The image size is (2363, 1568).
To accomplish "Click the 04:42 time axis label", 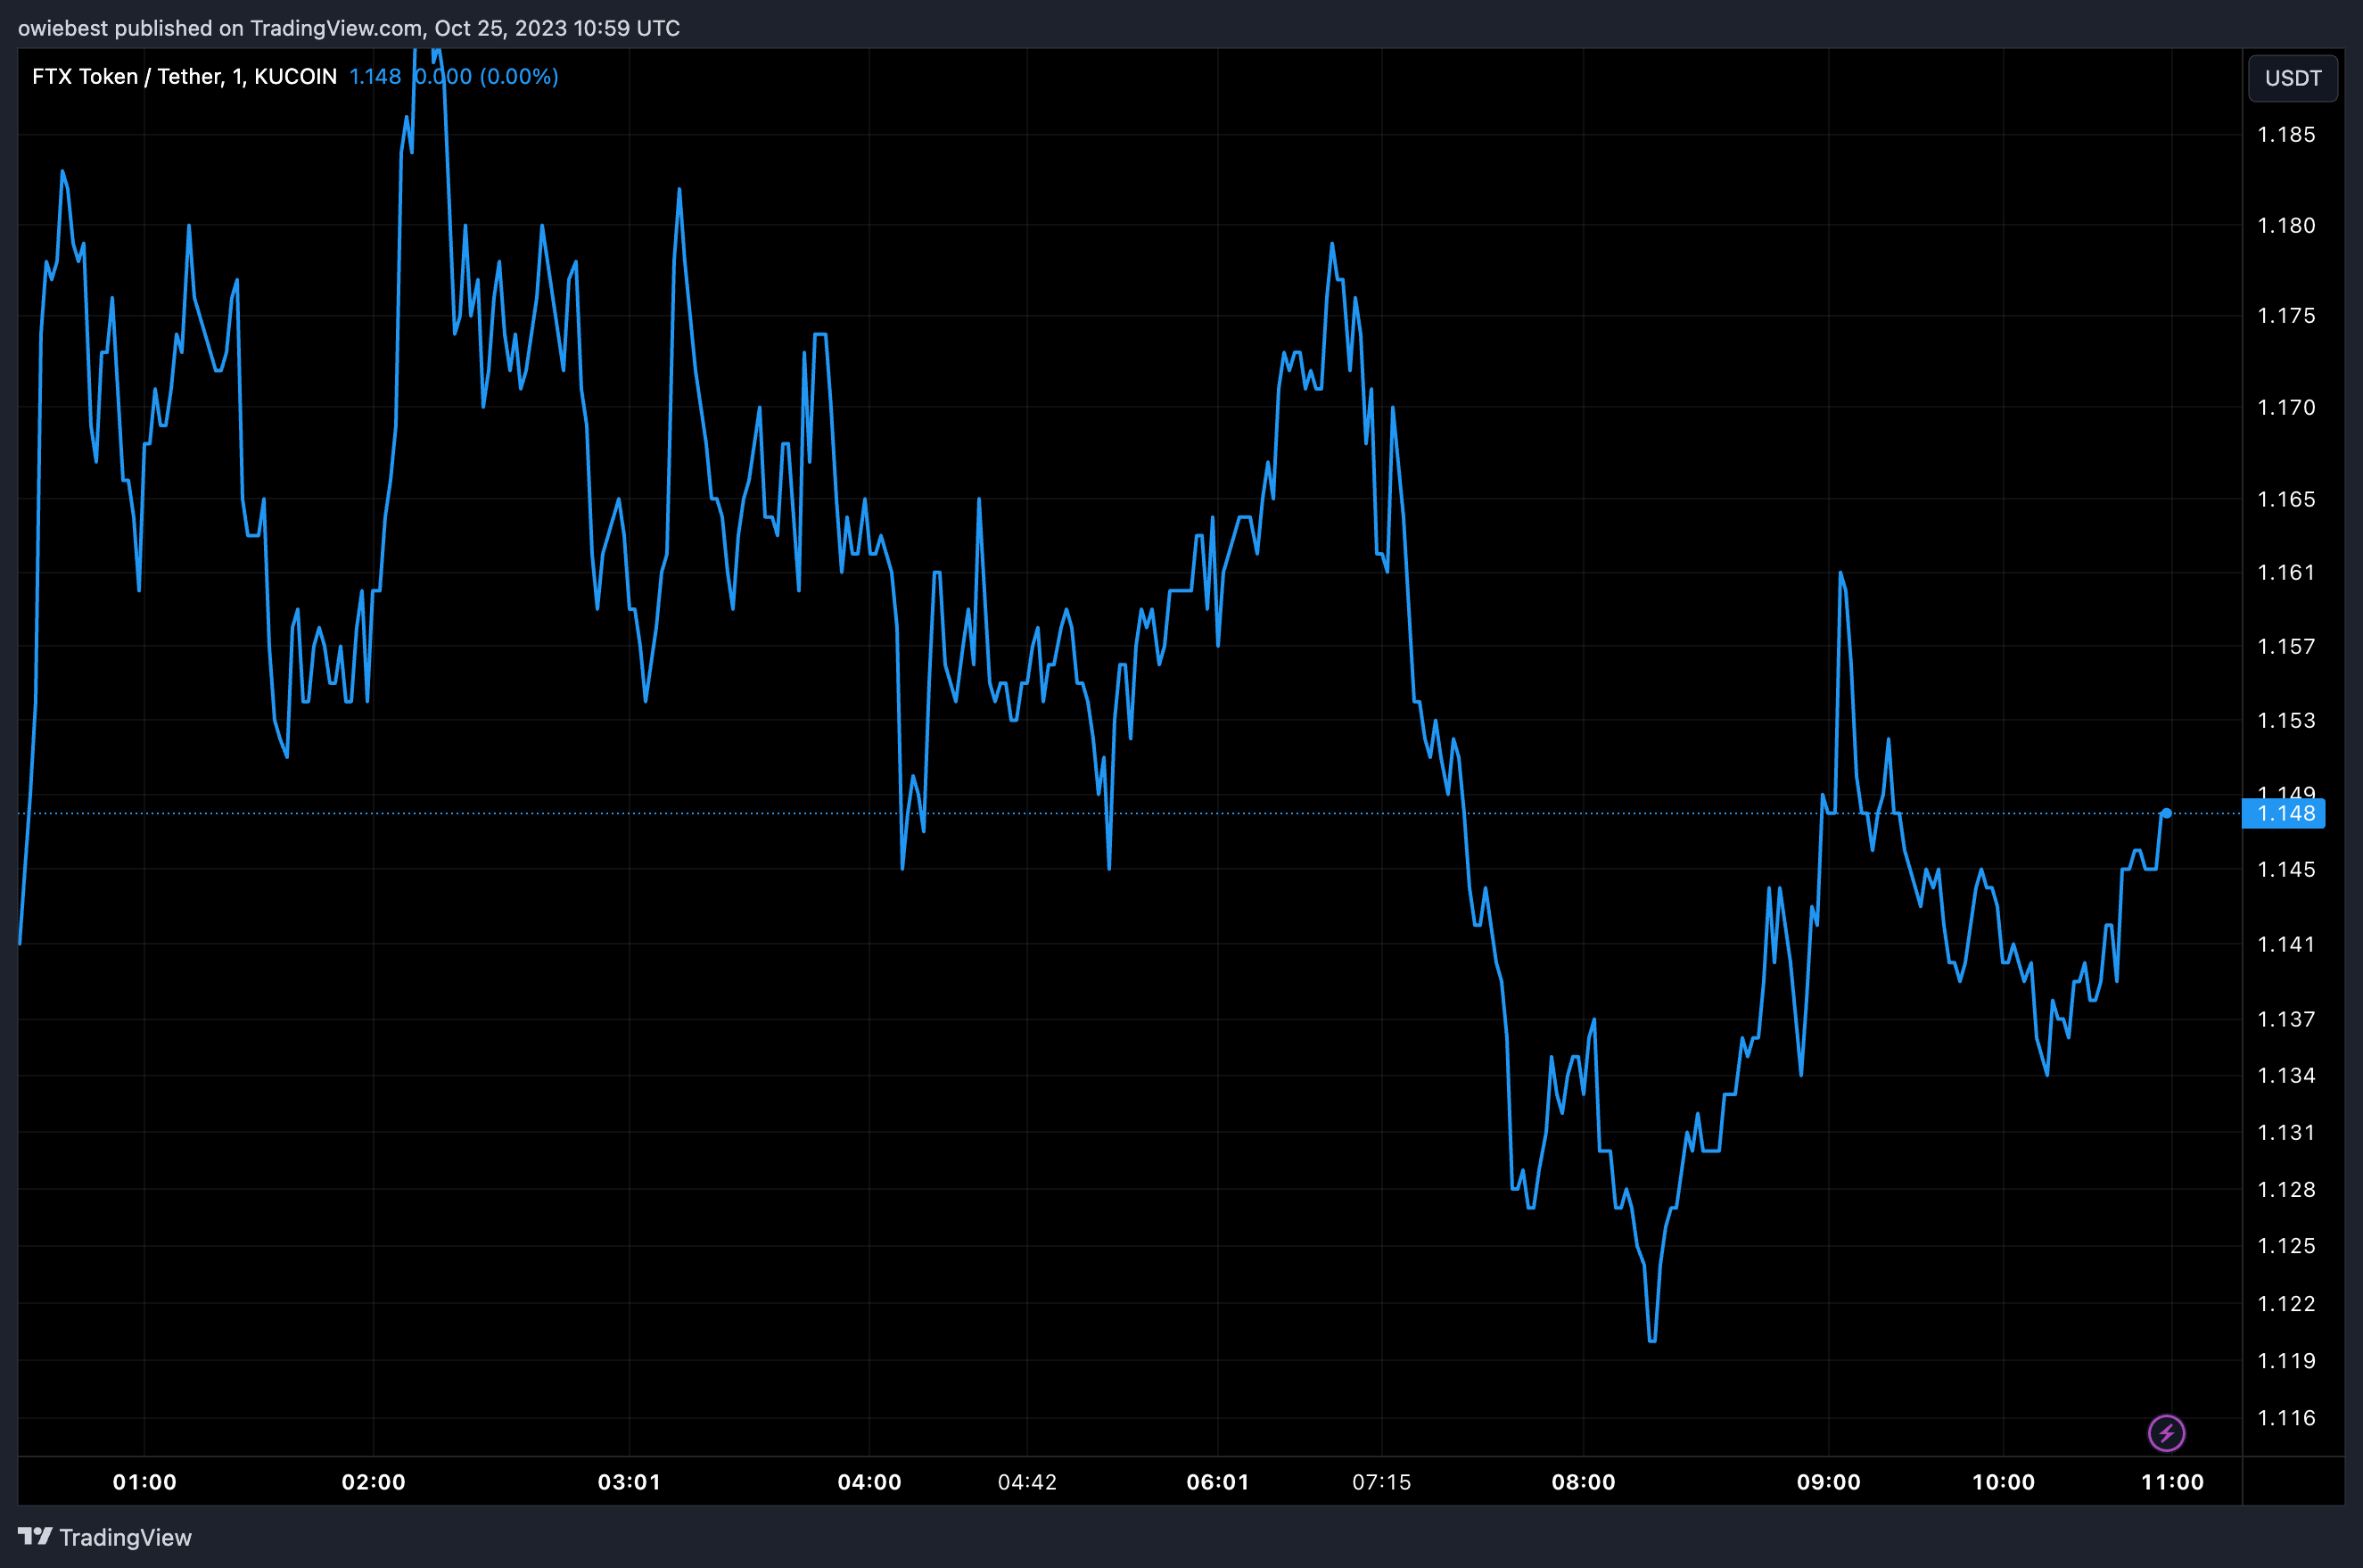I will pyautogui.click(x=1027, y=1482).
